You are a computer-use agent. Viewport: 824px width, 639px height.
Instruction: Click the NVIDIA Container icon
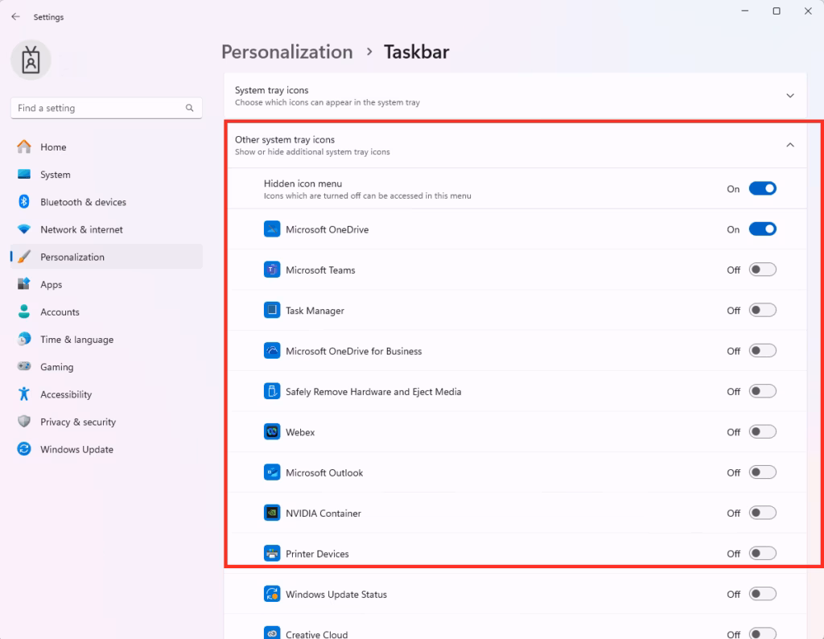pyautogui.click(x=272, y=513)
